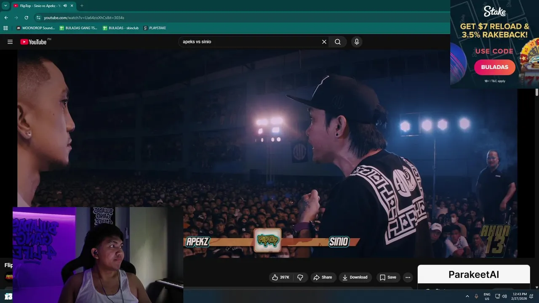Click the page vertical scrollbar thumb
This screenshot has height=303, width=539.
coord(537,92)
